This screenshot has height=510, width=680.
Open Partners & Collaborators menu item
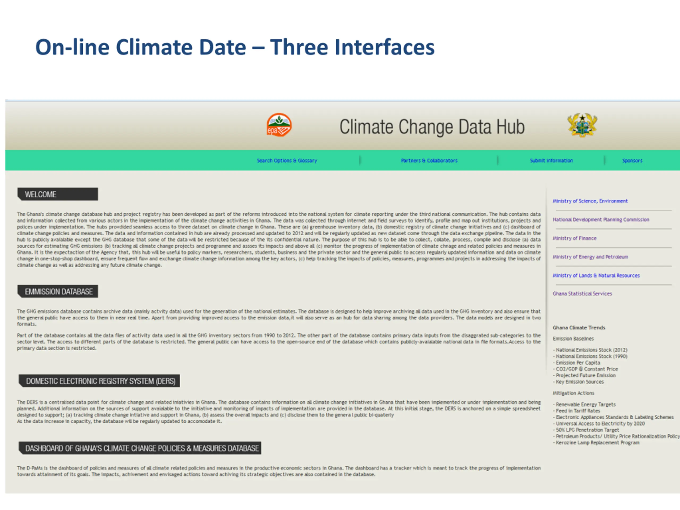click(x=429, y=160)
